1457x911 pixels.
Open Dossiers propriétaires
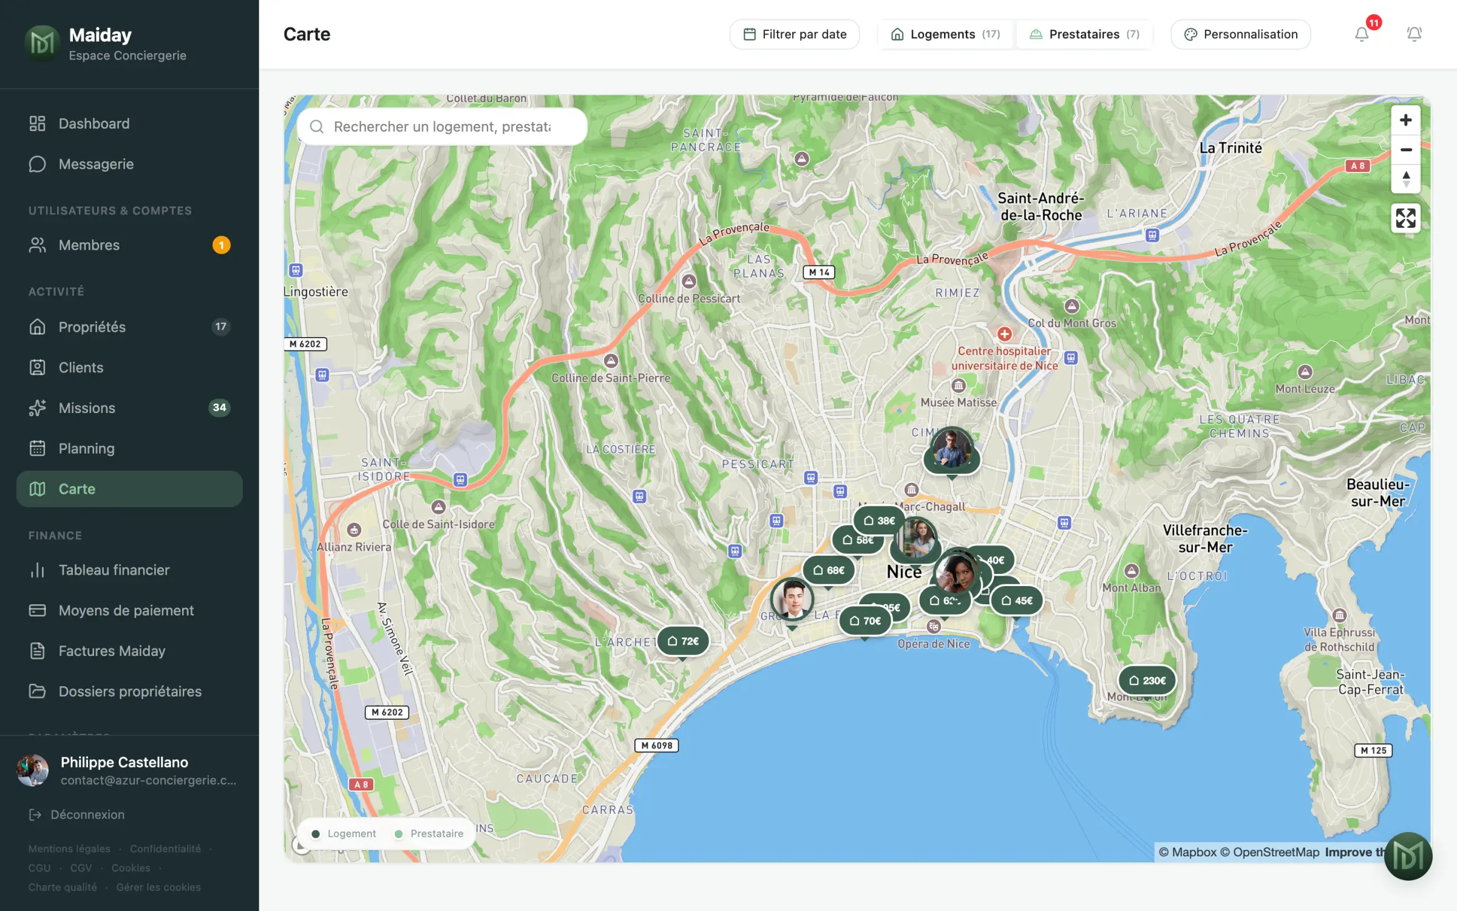pos(129,691)
